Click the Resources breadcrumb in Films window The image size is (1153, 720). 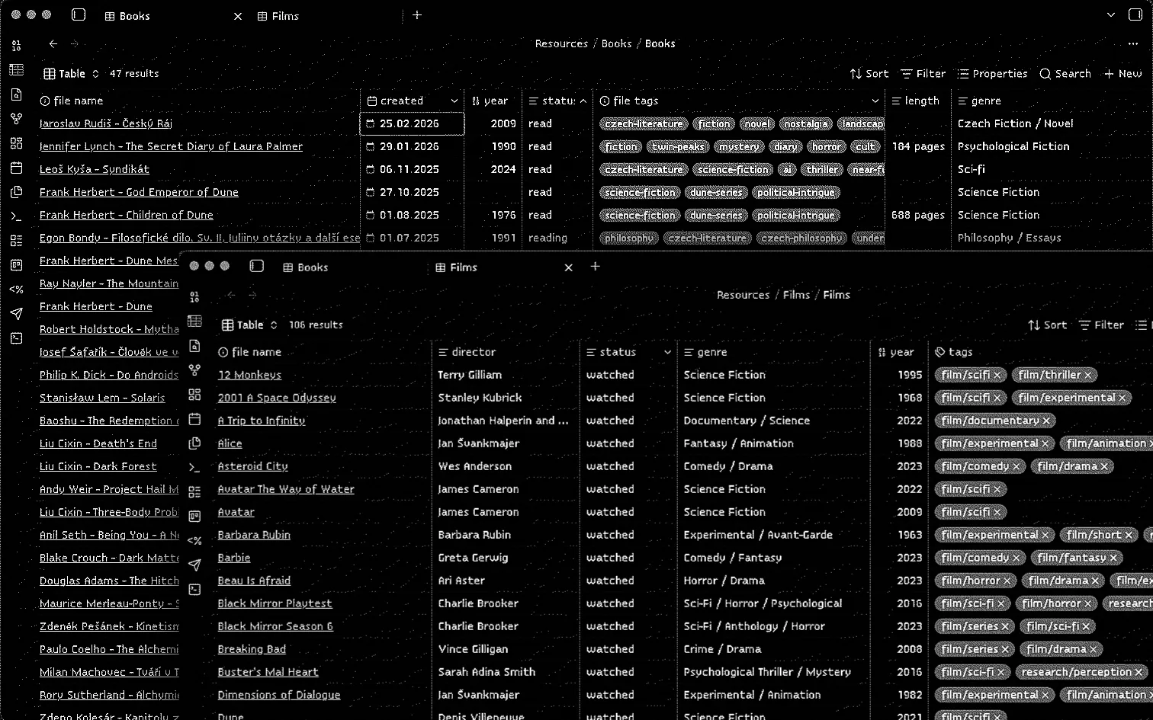click(744, 295)
